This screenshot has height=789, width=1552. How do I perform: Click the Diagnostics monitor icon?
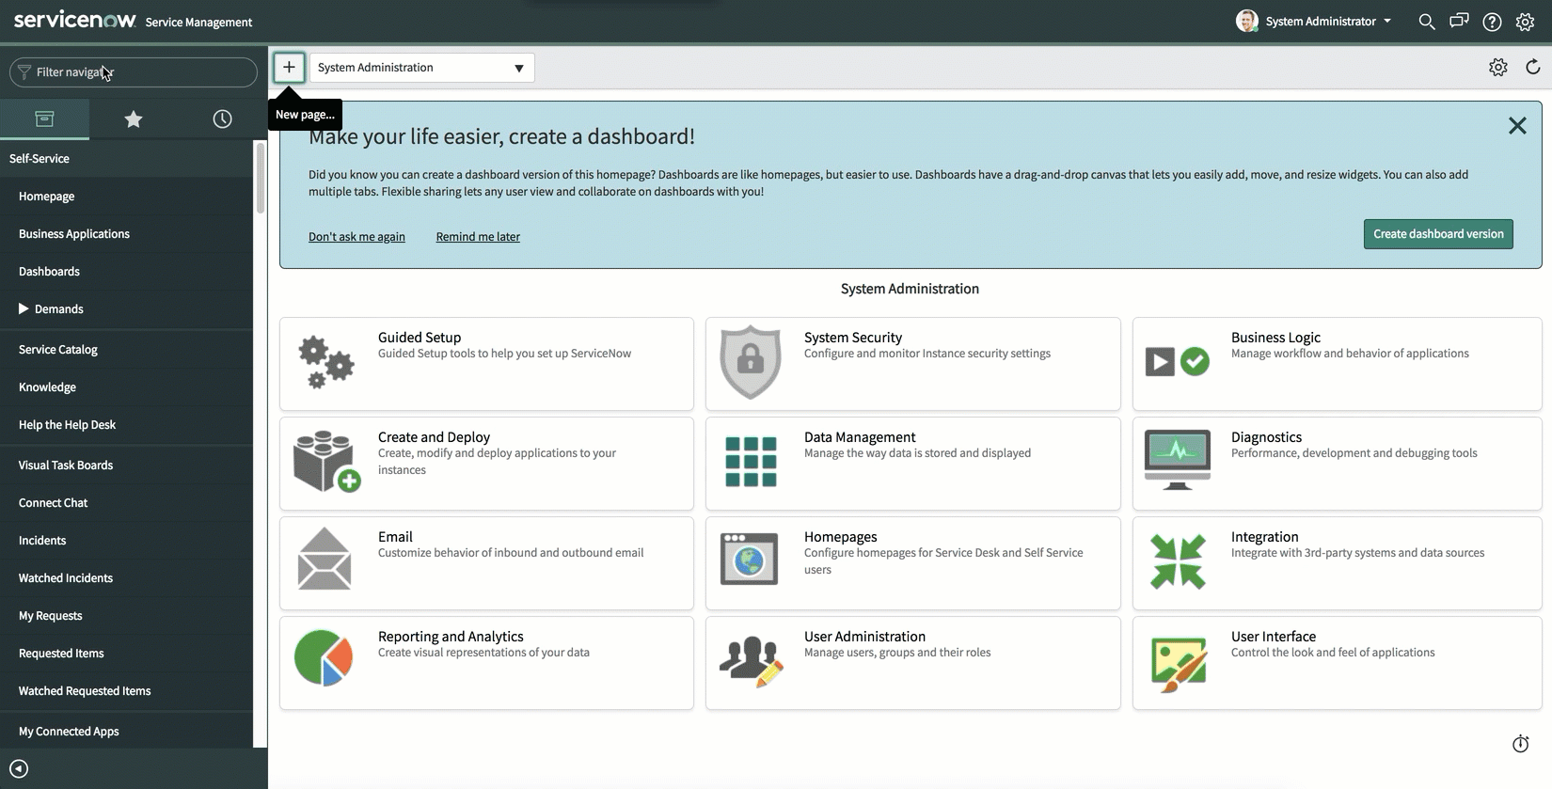pos(1178,460)
